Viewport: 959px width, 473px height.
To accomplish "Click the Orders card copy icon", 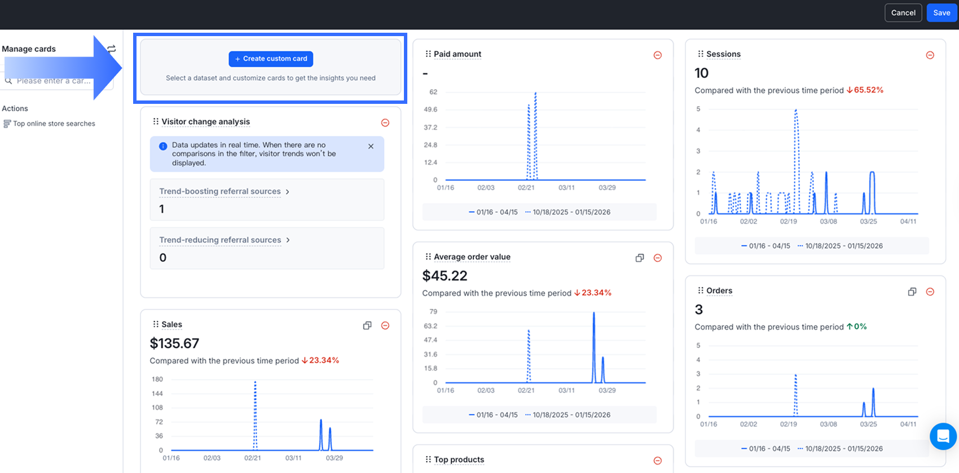I will (x=912, y=292).
